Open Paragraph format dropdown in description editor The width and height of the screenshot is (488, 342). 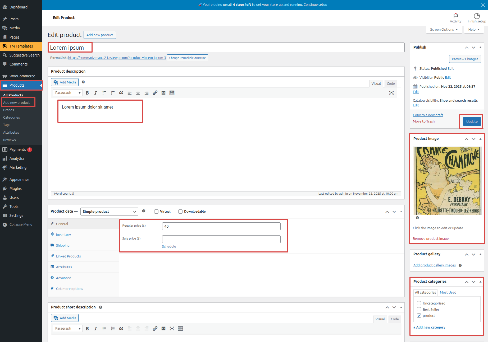click(x=67, y=93)
